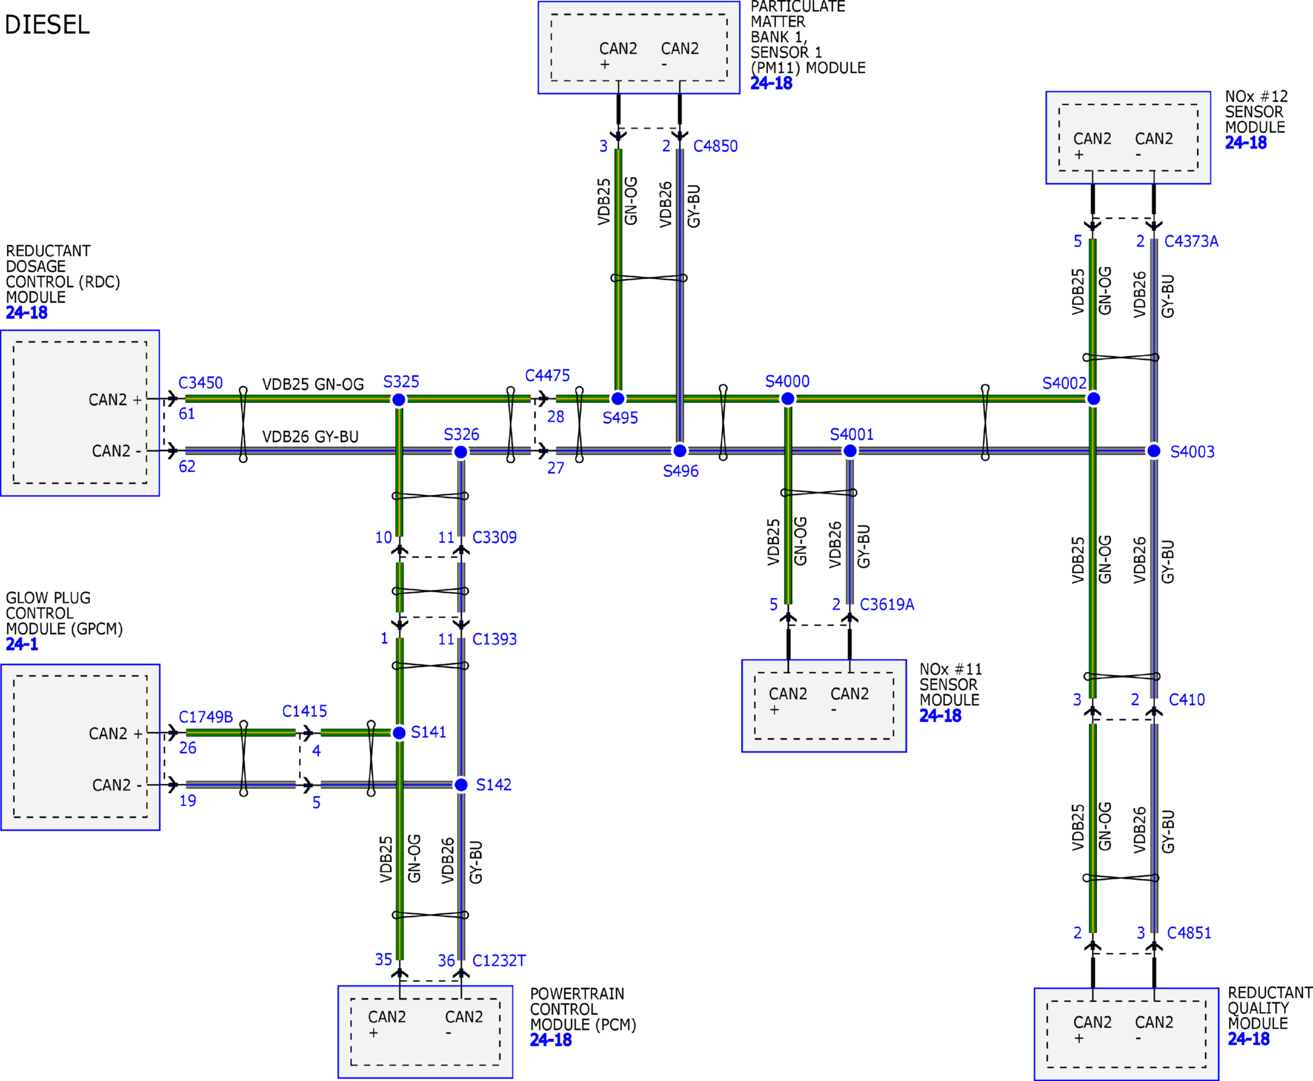The image size is (1313, 1081).
Task: Open 24-18 link under PM11 module
Action: [x=771, y=83]
